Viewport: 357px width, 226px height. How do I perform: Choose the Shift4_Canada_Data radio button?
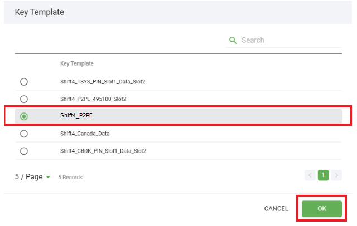click(x=24, y=134)
